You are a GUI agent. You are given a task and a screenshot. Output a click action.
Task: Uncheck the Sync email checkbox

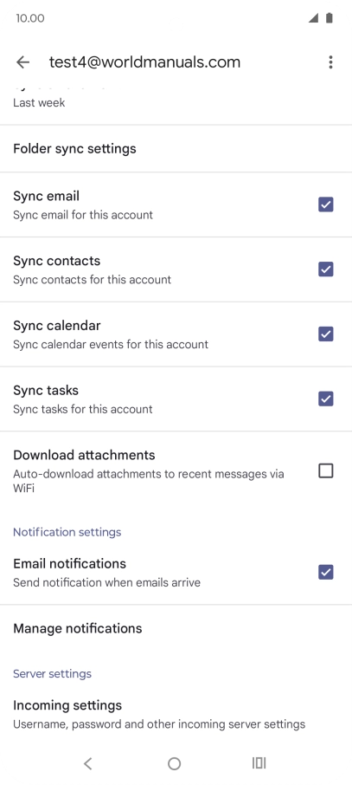[326, 204]
